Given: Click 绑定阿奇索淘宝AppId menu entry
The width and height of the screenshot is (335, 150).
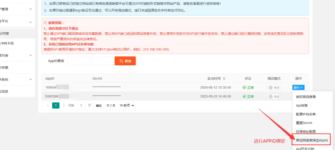Looking at the screenshot, I should click(x=311, y=140).
